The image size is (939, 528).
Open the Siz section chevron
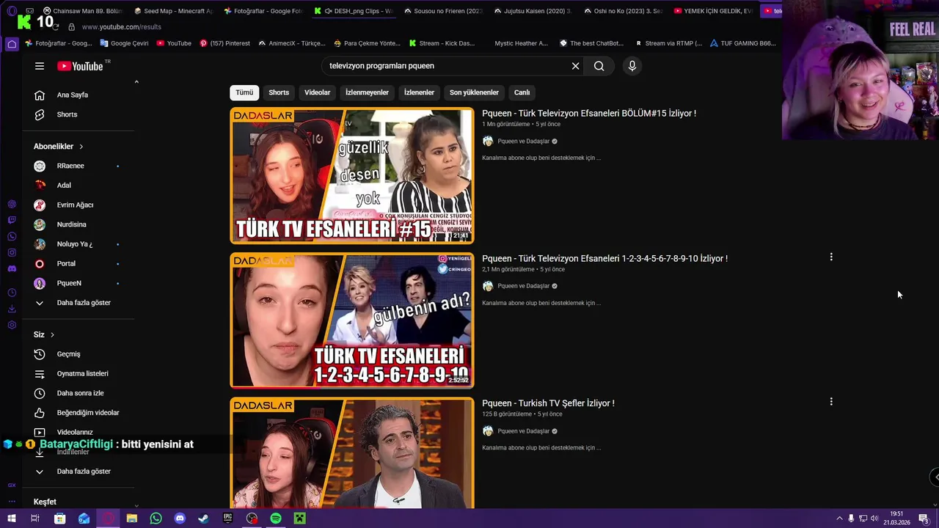pyautogui.click(x=52, y=335)
